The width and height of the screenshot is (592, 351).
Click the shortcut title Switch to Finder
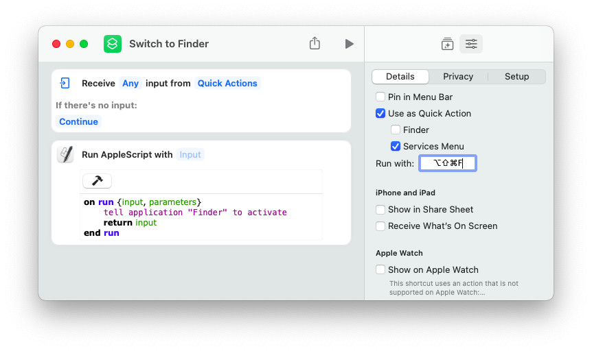(169, 44)
